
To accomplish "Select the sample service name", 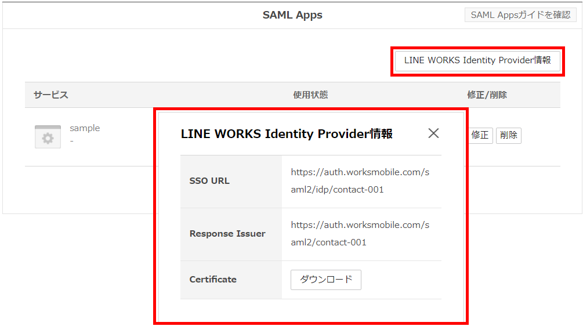I will 85,128.
